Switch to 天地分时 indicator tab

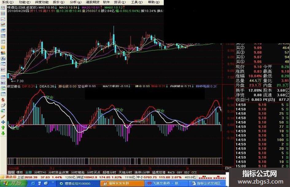pyautogui.click(x=125, y=172)
